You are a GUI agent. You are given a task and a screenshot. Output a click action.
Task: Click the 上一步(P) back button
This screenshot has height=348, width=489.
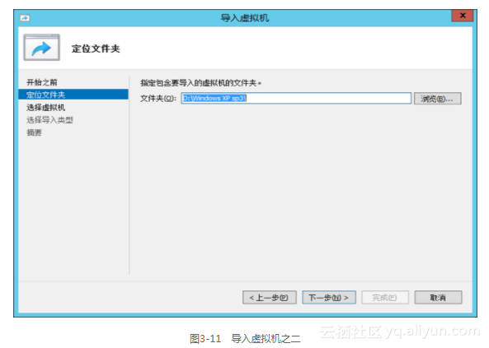[270, 298]
